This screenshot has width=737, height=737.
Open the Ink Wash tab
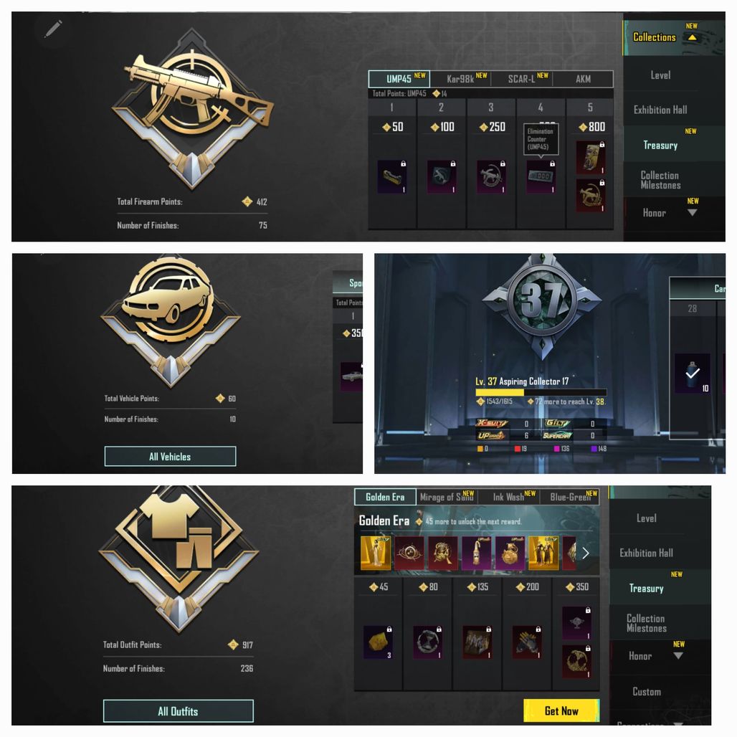508,497
